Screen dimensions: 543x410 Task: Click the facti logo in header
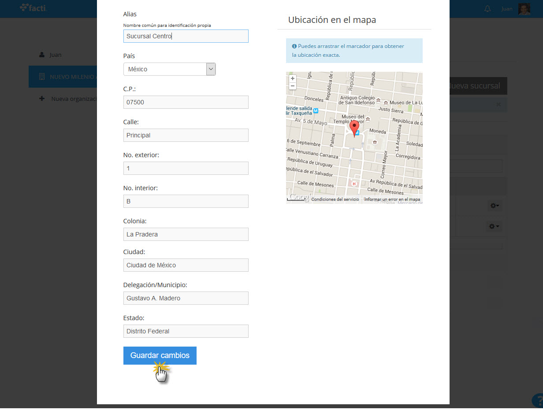[33, 7]
